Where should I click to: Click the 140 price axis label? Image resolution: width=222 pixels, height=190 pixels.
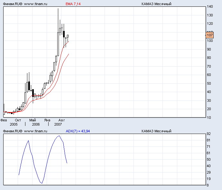(210, 6)
